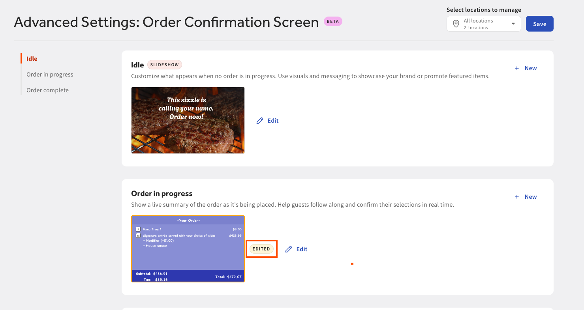This screenshot has height=310, width=584.
Task: Click the BETA badge beside page title
Action: (x=333, y=22)
